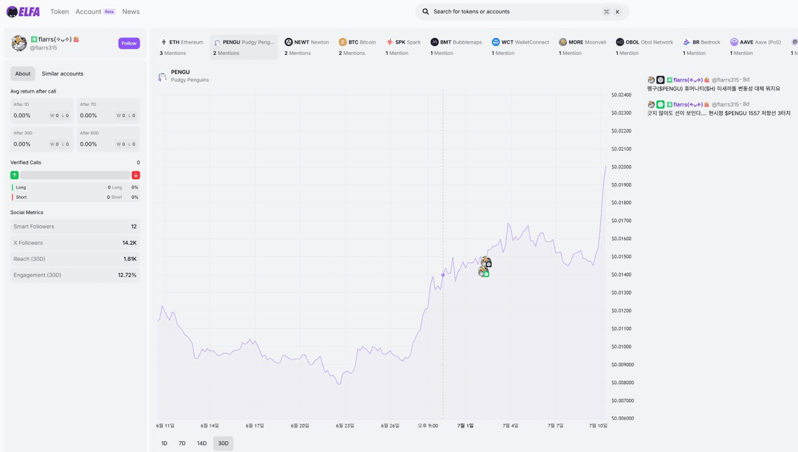The height and width of the screenshot is (452, 798).
Task: Select the BR Bedrock token tab
Action: pyautogui.click(x=701, y=47)
